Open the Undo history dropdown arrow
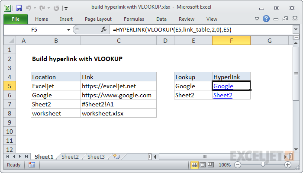This screenshot has height=173, width=303. click(x=35, y=8)
